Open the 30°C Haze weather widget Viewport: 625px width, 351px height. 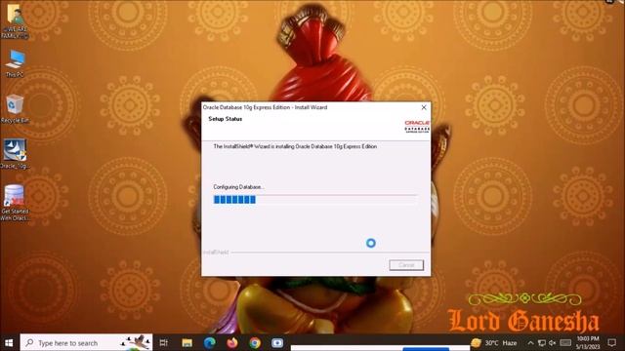tap(494, 342)
